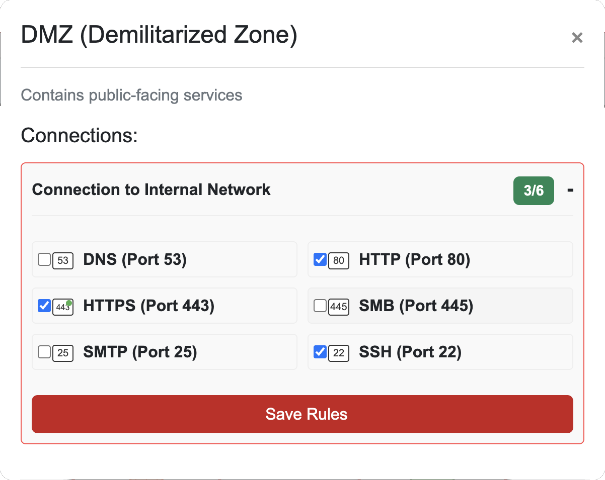This screenshot has height=480, width=605.
Task: Click the 443 port badge icon
Action: [63, 307]
